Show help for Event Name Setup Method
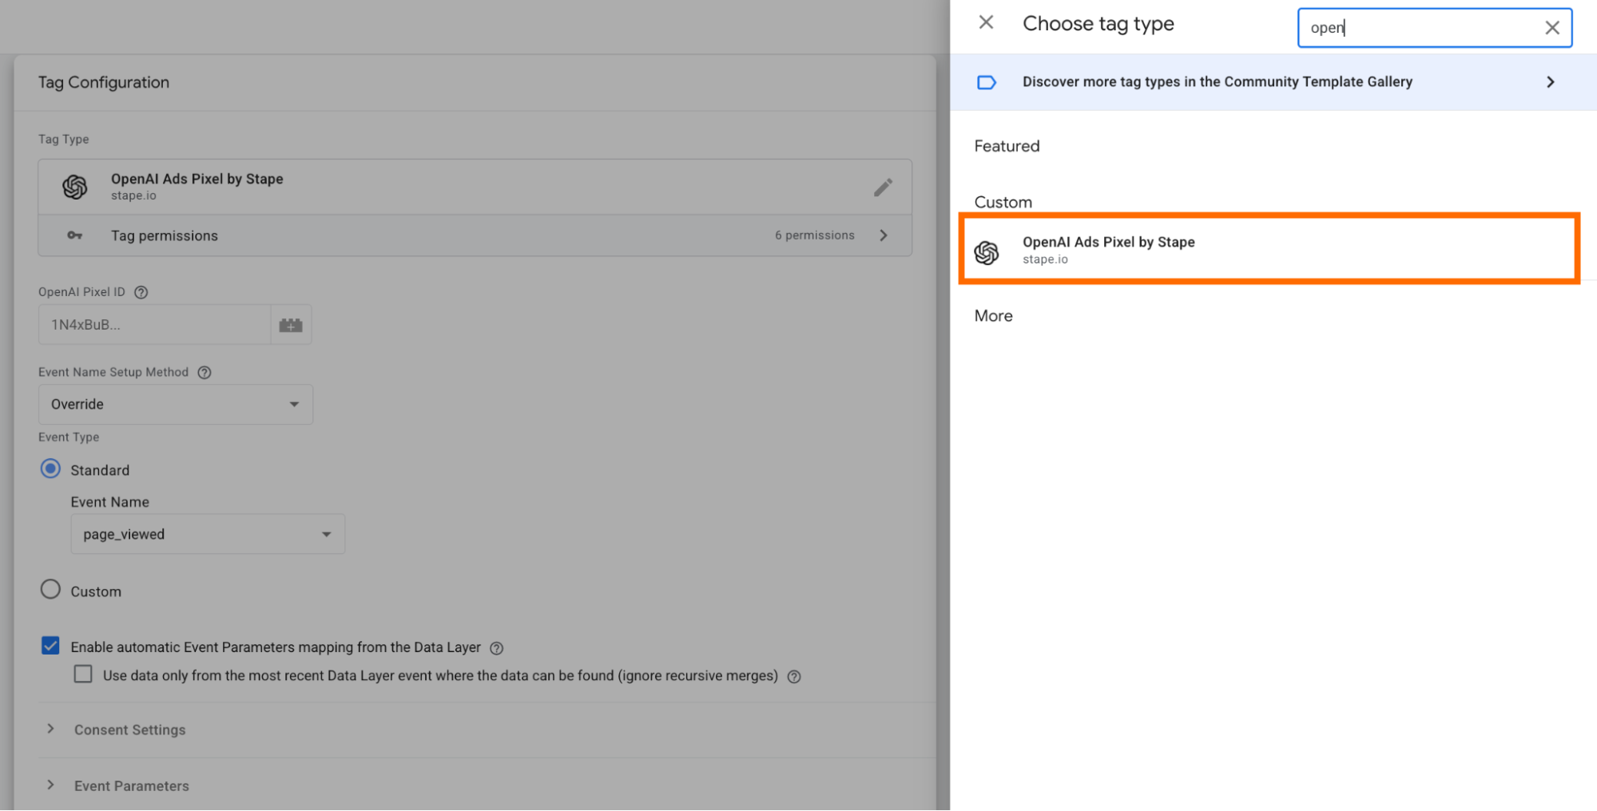Screen dimensions: 1597x811 [205, 373]
